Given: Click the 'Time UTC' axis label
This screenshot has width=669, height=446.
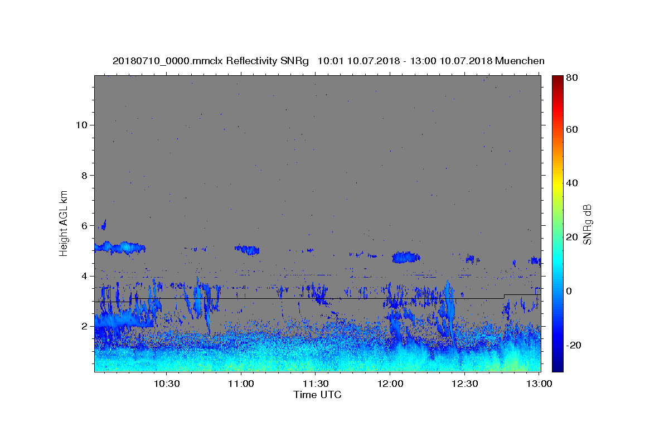Looking at the screenshot, I should [x=317, y=395].
